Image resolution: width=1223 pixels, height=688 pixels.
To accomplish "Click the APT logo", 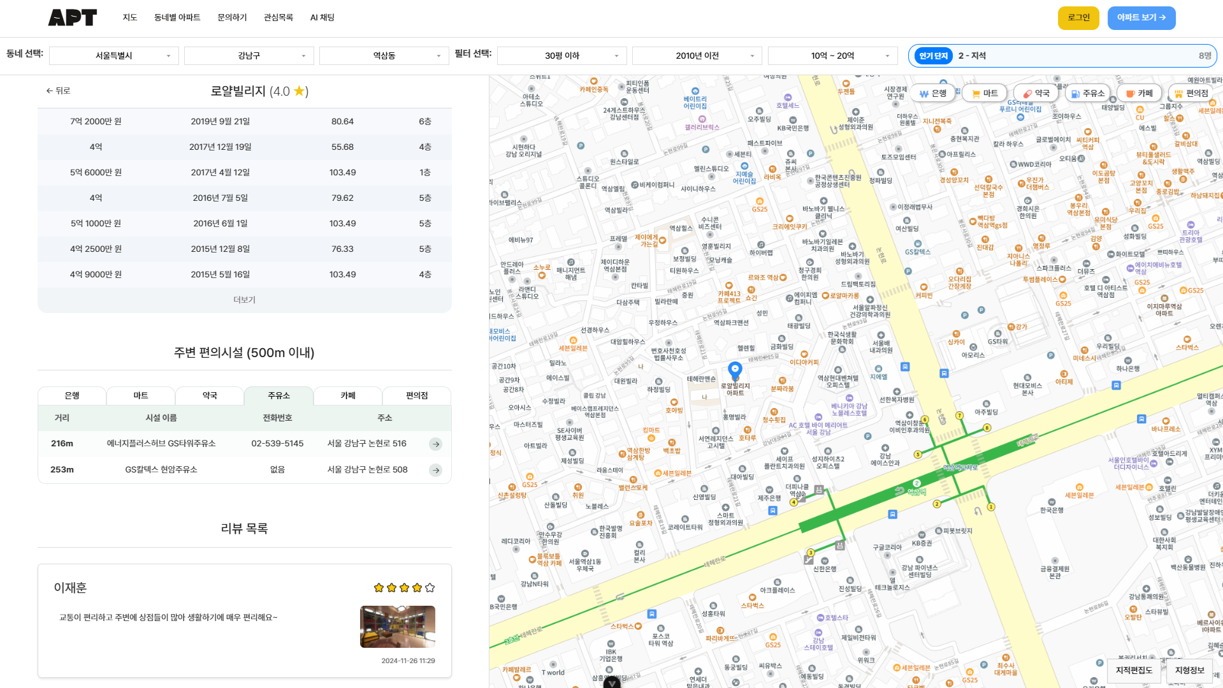I will 73,18.
